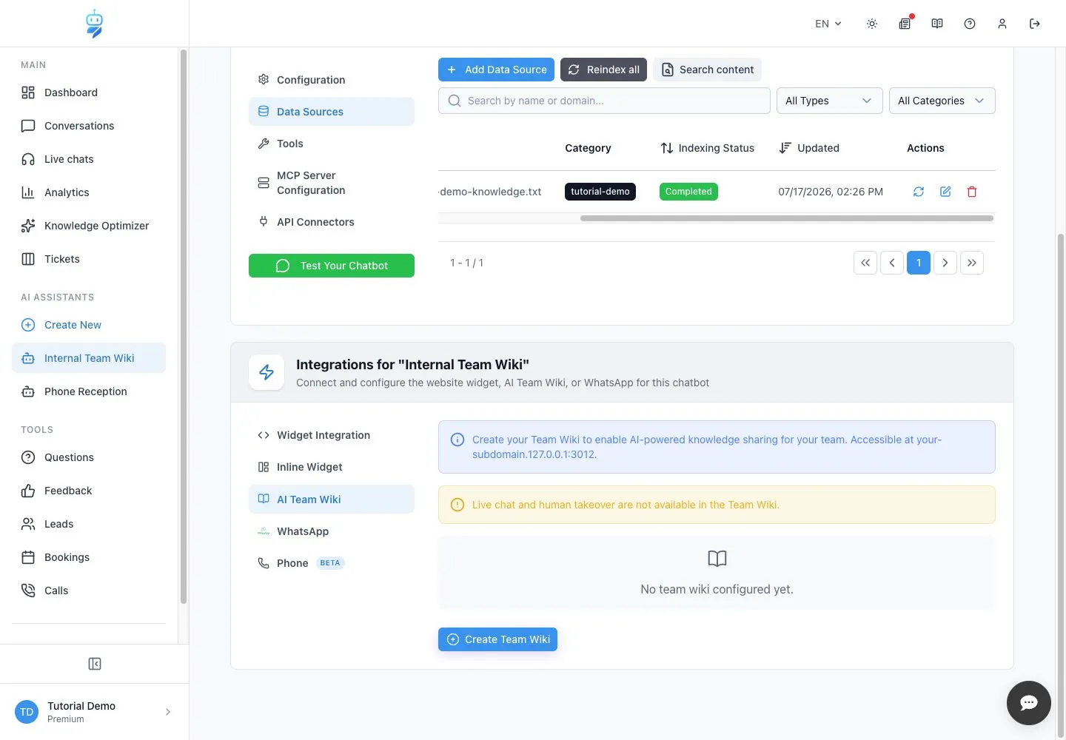
Task: Switch to Data Sources tab
Action: pos(332,112)
